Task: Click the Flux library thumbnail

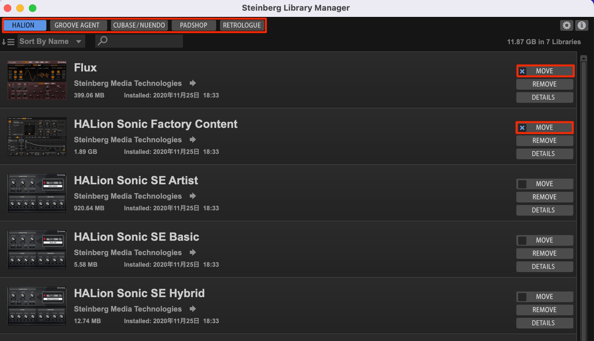Action: click(x=37, y=80)
